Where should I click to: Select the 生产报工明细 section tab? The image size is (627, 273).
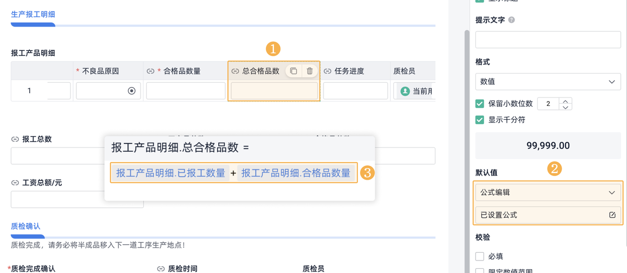point(33,15)
